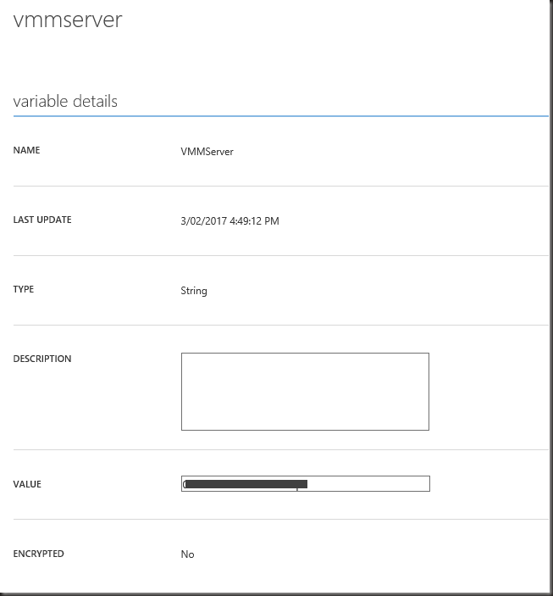Screen dimensions: 553x596
Task: Click the 3/02/2017 date text
Action: pos(203,221)
